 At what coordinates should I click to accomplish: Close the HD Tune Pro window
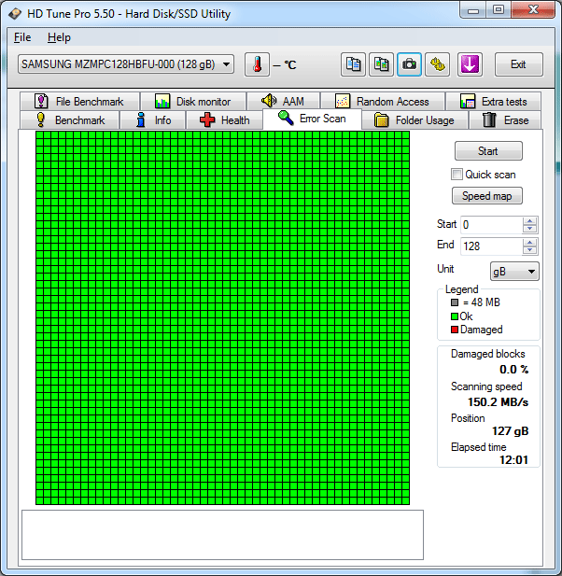533,10
